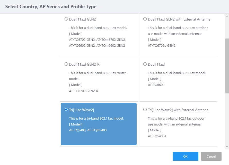229x165 pixels.
Task: Click the AT-TQ5403e model name
Action: tap(157, 136)
